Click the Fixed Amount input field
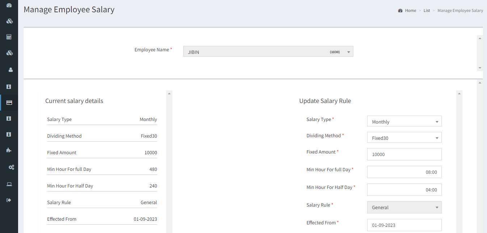This screenshot has height=233, width=487. tap(404, 154)
